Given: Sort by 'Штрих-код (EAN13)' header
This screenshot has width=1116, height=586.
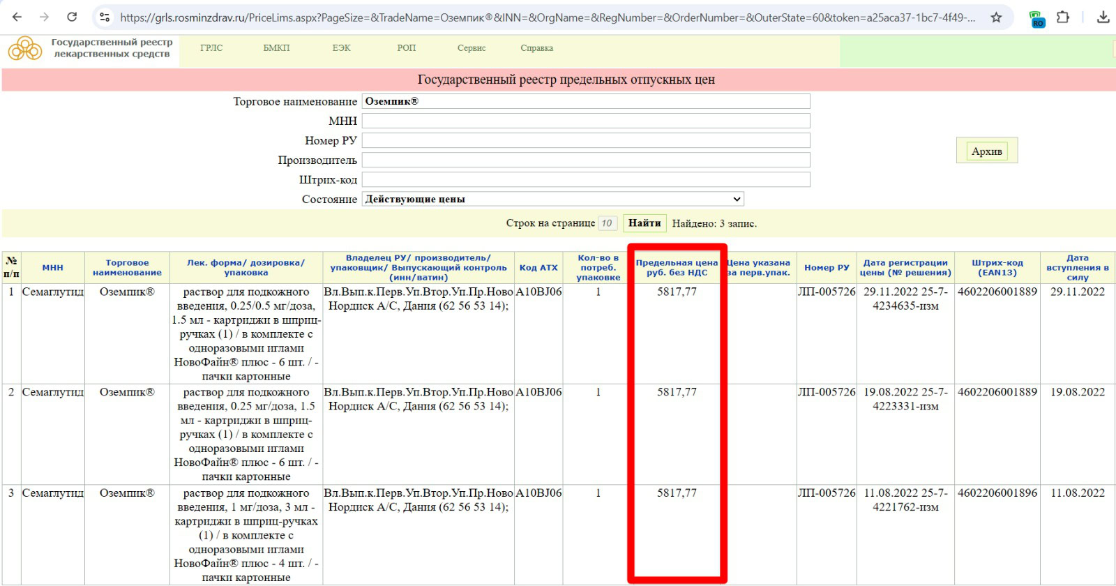Looking at the screenshot, I should click(x=997, y=267).
